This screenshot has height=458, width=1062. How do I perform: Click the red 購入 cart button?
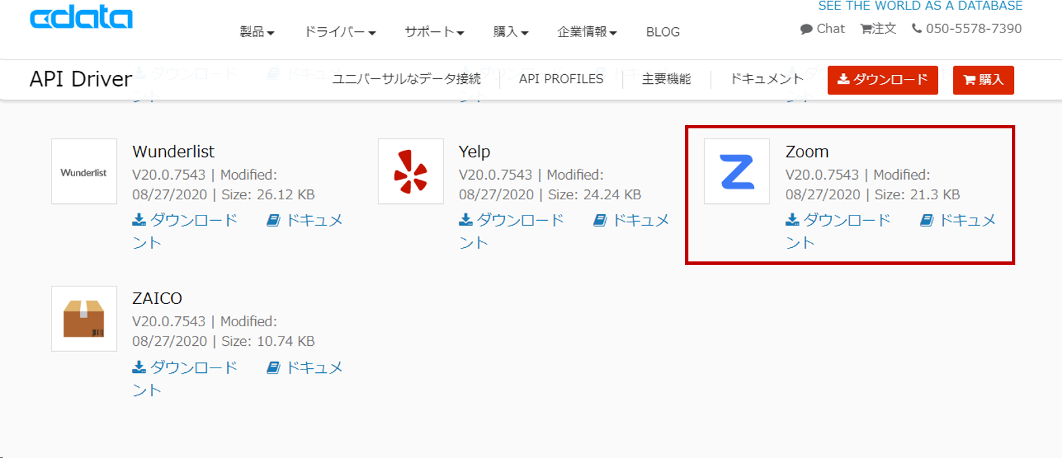click(983, 80)
